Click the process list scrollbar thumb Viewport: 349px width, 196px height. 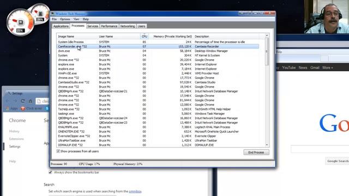tap(267, 52)
